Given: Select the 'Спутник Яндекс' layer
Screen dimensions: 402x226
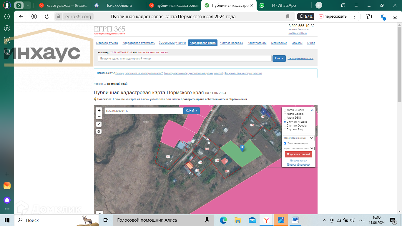Looking at the screenshot, I should click(x=285, y=122).
